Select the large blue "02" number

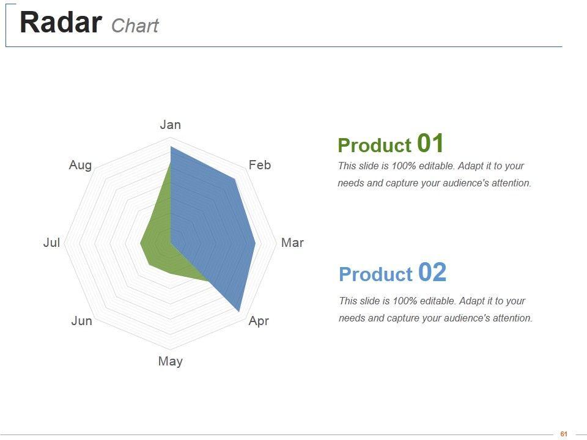[x=432, y=273]
